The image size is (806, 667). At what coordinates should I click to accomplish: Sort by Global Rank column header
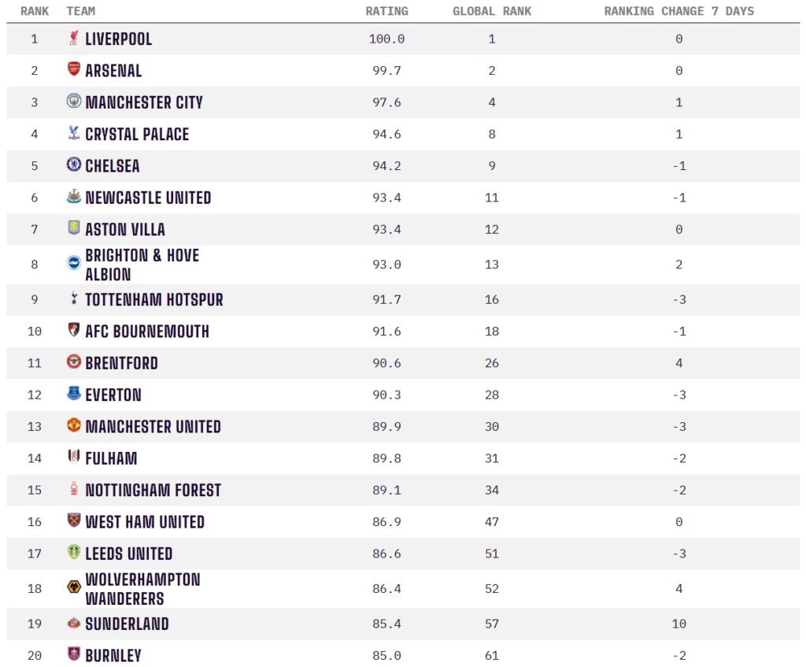(x=492, y=11)
